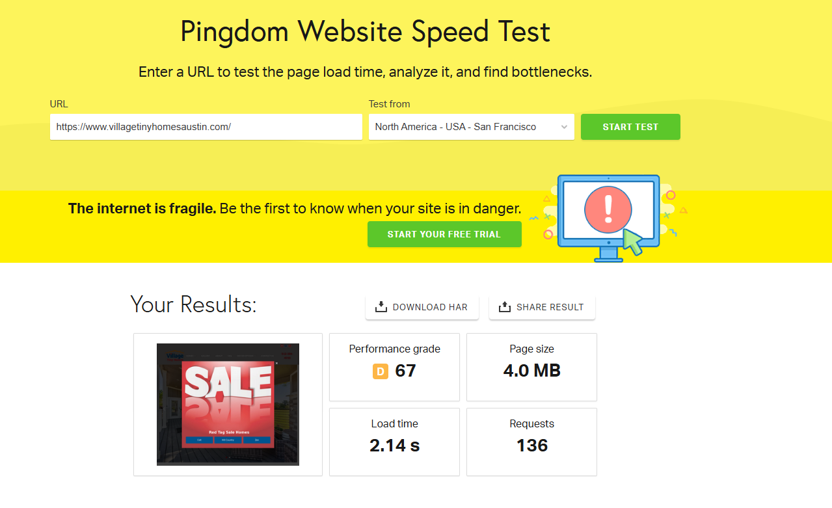Click the SHARE RESULT button label

point(550,307)
